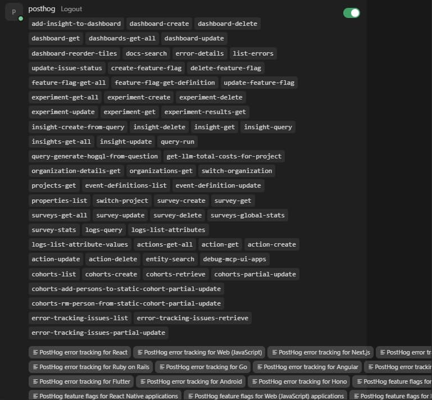The height and width of the screenshot is (400, 432).
Task: Open PostHog error tracking for Hono prompt
Action: [x=299, y=381]
